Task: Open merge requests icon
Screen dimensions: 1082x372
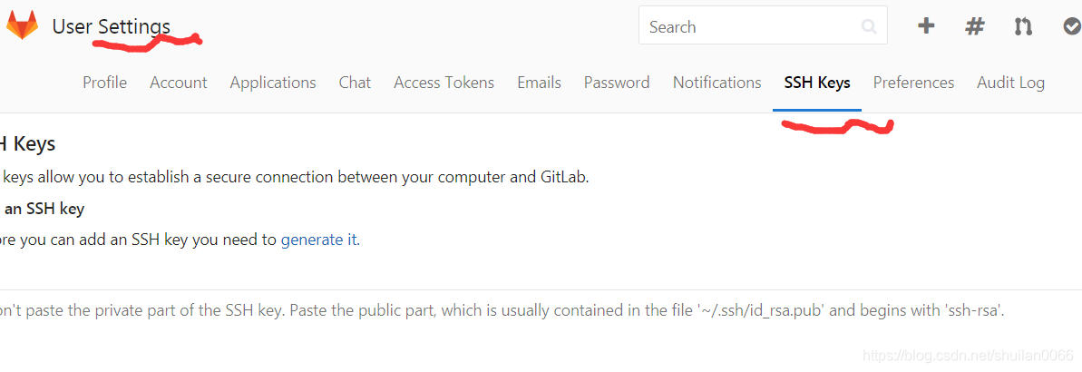Action: tap(1023, 27)
